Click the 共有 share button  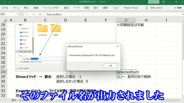178,8
